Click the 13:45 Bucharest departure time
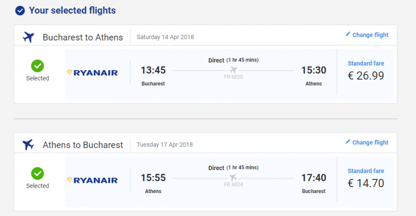 click(x=153, y=70)
